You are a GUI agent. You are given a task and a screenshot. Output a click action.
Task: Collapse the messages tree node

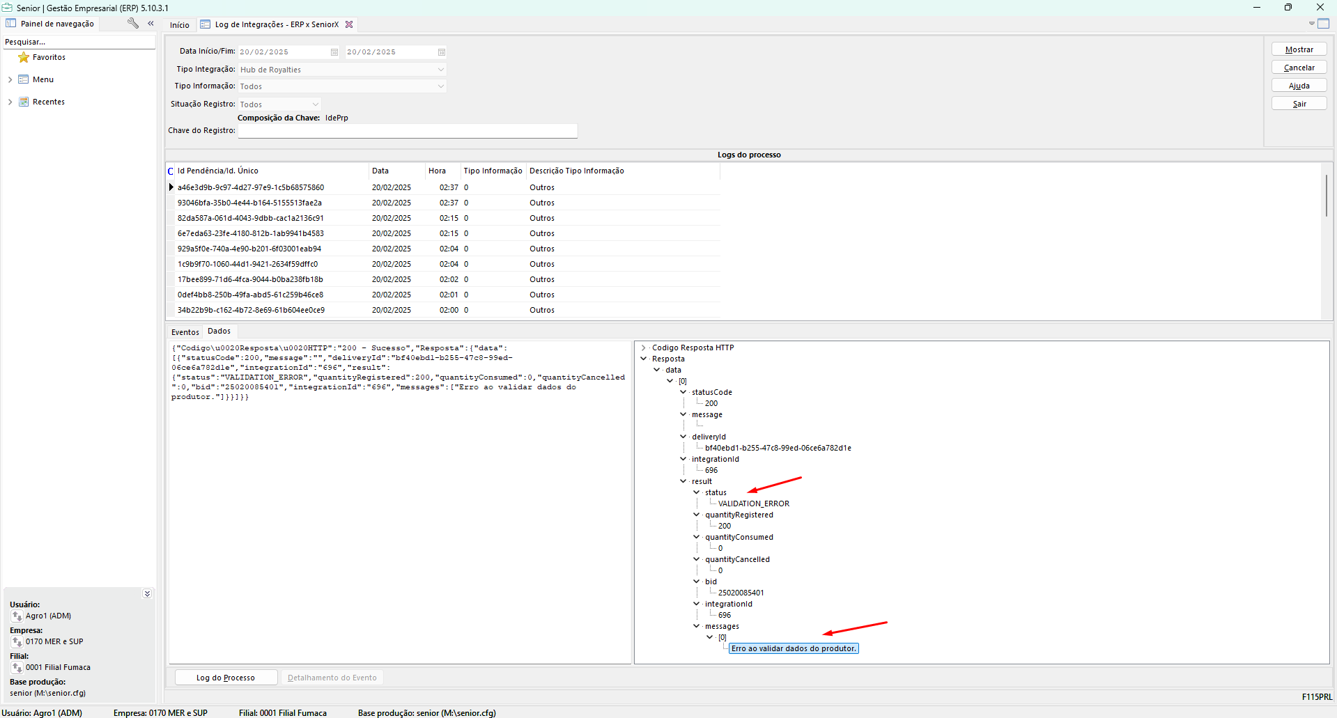(x=696, y=626)
